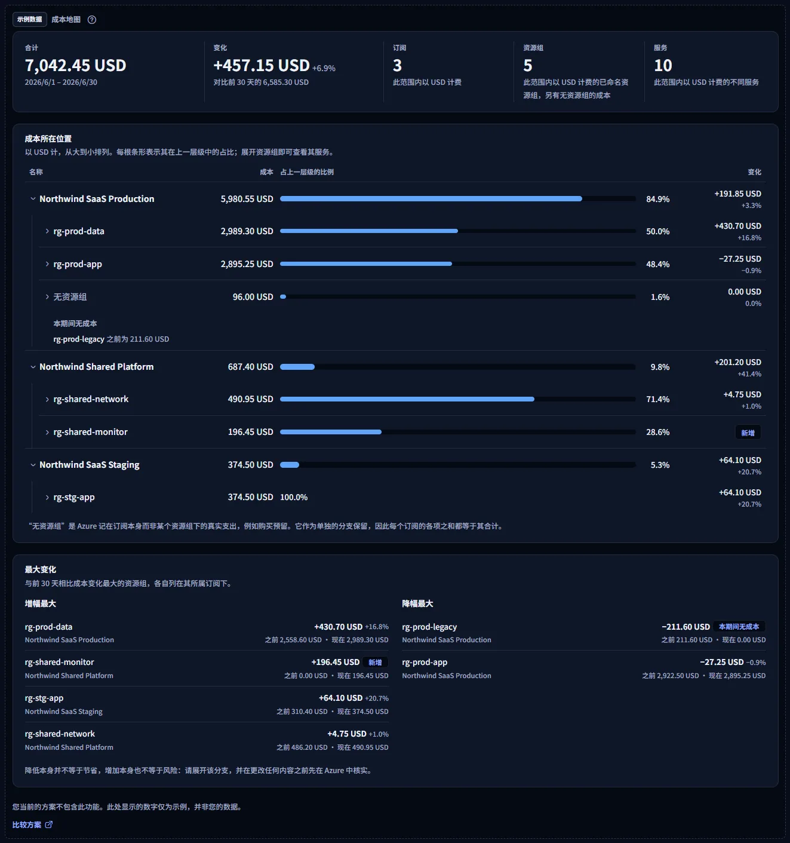Click the external link icon beside 比较方案

[49, 824]
